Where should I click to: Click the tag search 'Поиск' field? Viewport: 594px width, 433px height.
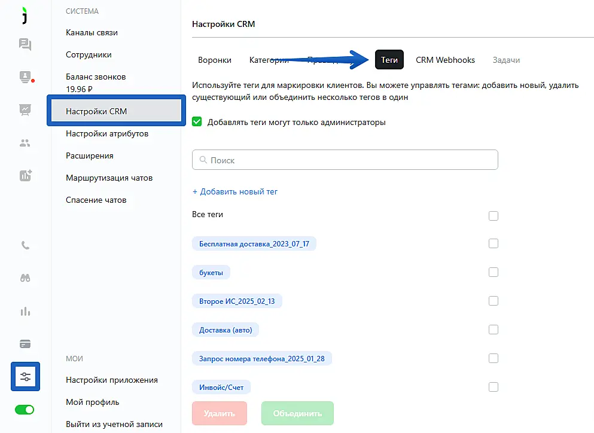[x=345, y=160]
